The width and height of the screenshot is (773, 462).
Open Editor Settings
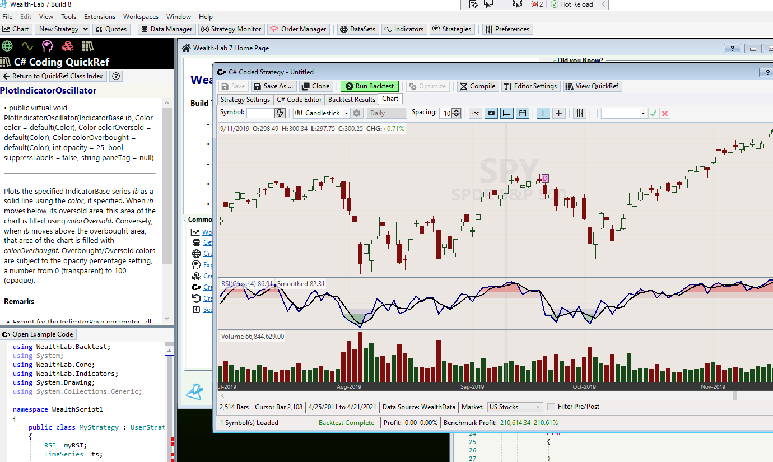tap(530, 86)
